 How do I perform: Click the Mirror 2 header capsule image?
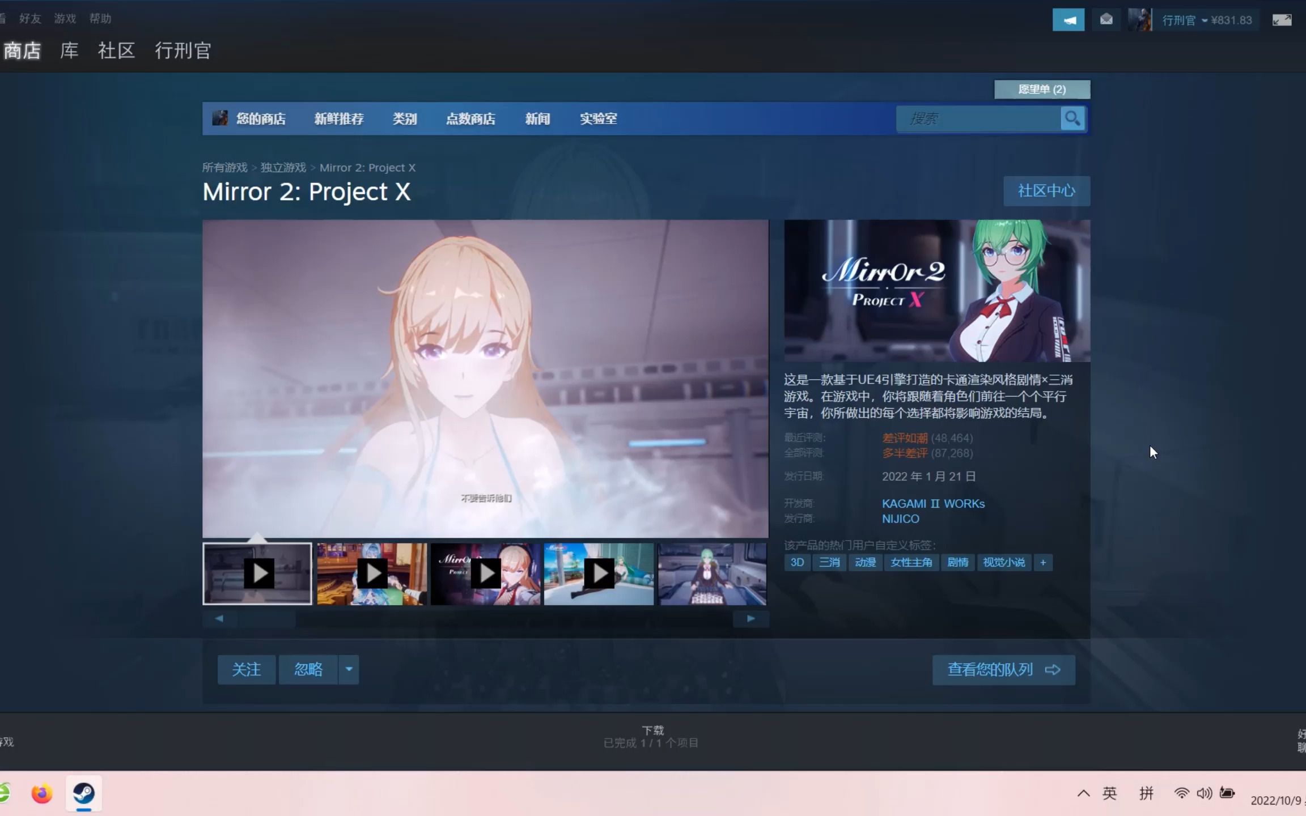pyautogui.click(x=937, y=291)
